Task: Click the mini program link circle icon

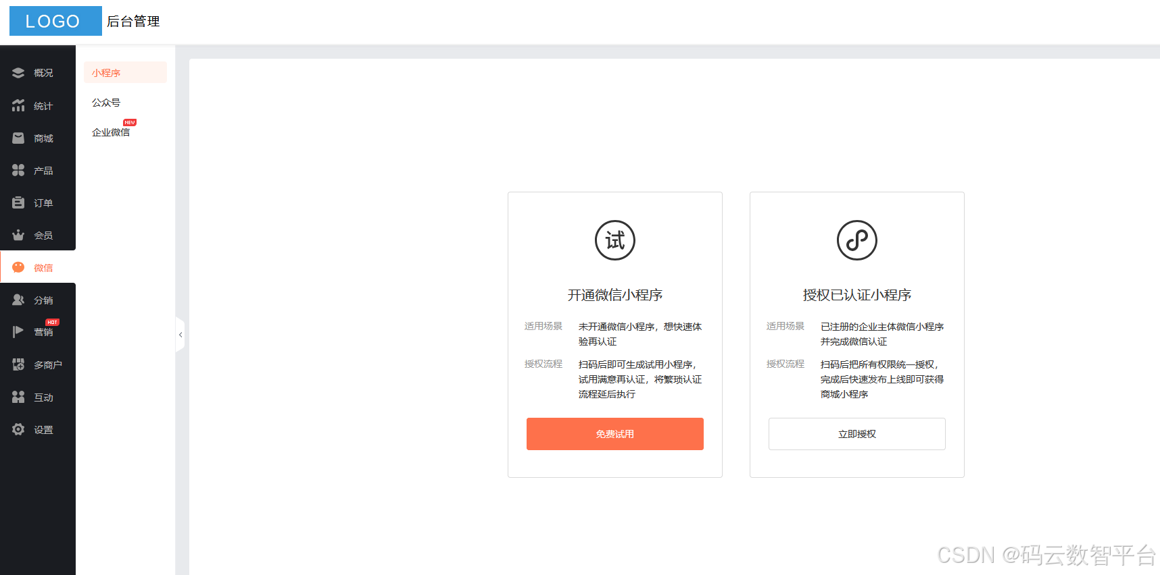Action: [857, 240]
